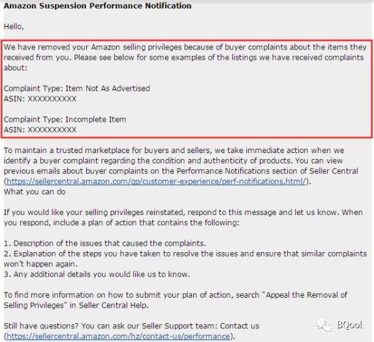
Task: Click step 1 'Description of the issues' text
Action: click(104, 243)
